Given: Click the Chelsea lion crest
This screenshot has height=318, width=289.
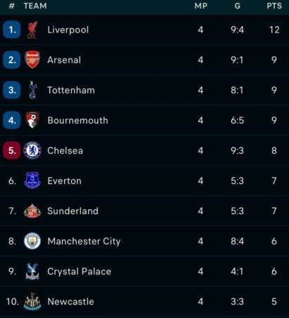Looking at the screenshot, I should (32, 151).
